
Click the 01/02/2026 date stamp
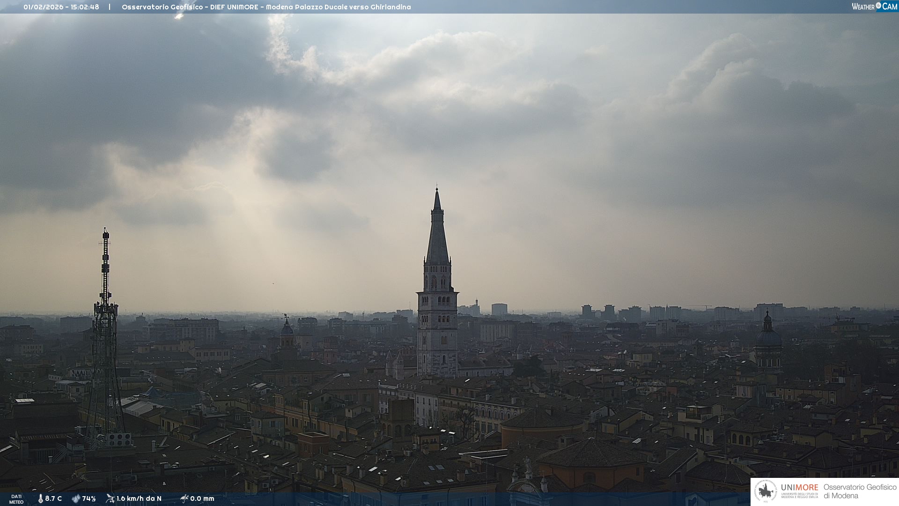(43, 7)
